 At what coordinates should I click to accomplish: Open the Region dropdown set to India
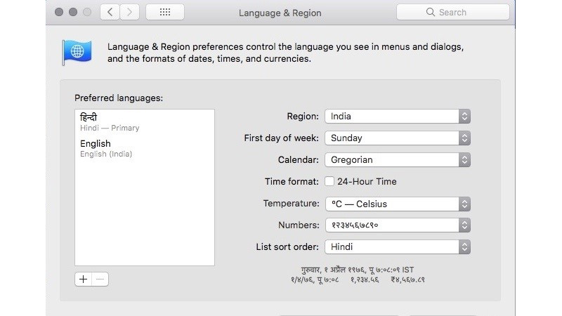coord(397,117)
